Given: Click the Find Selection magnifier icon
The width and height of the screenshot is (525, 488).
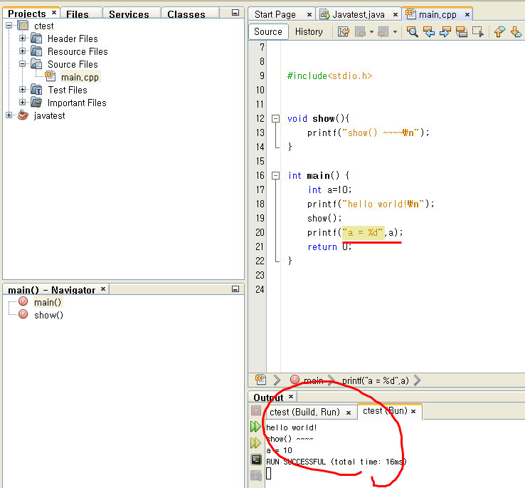Looking at the screenshot, I should tap(412, 31).
